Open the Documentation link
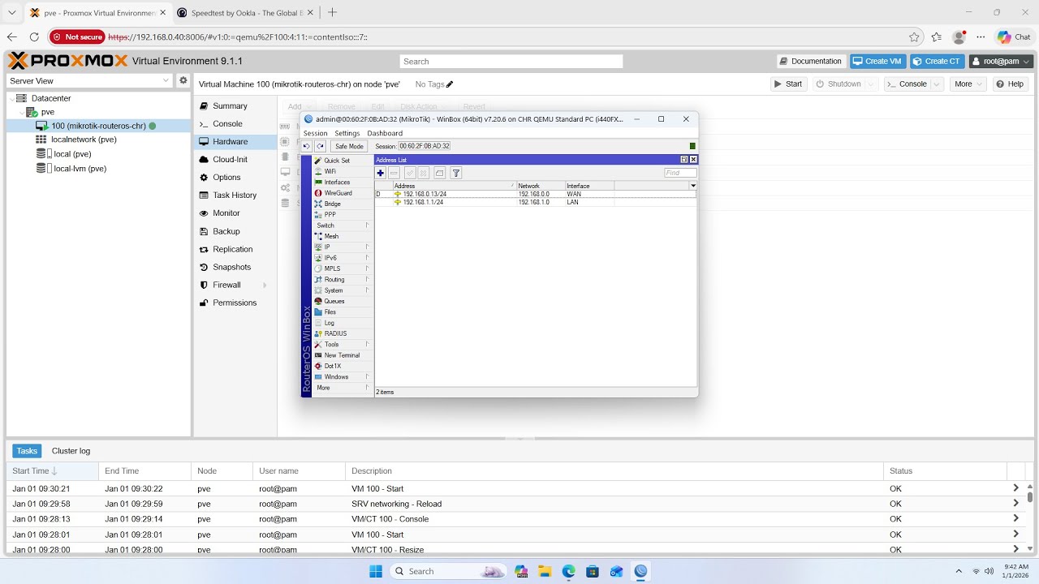 point(810,62)
